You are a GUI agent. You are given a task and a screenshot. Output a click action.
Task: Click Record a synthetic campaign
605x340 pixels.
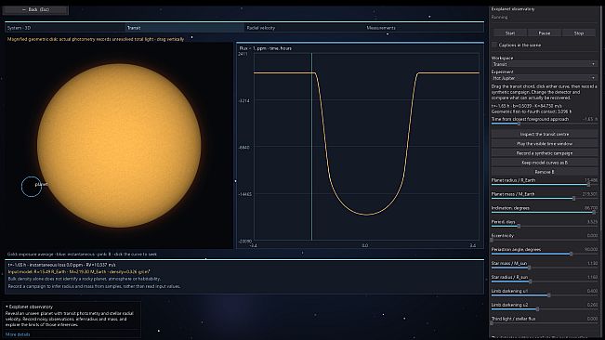pyautogui.click(x=544, y=153)
